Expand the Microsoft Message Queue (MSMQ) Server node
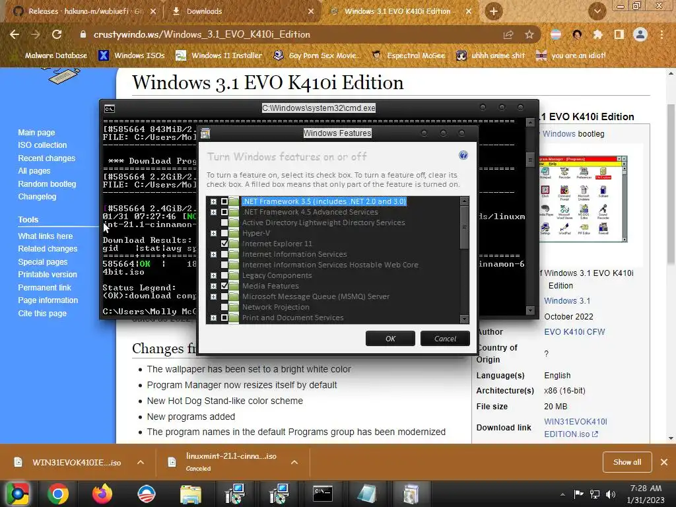Viewport: 676px width, 507px height. point(213,296)
